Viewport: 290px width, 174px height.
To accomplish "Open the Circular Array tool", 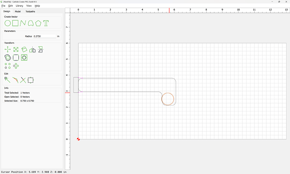I will [x=16, y=66].
